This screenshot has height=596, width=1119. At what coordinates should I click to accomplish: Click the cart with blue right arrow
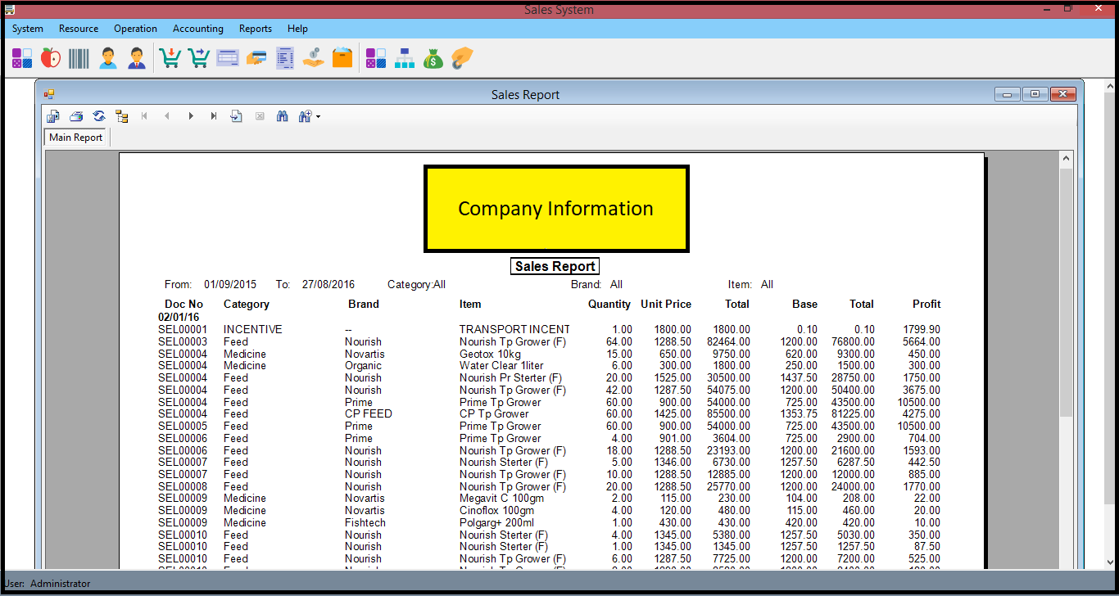(x=198, y=58)
